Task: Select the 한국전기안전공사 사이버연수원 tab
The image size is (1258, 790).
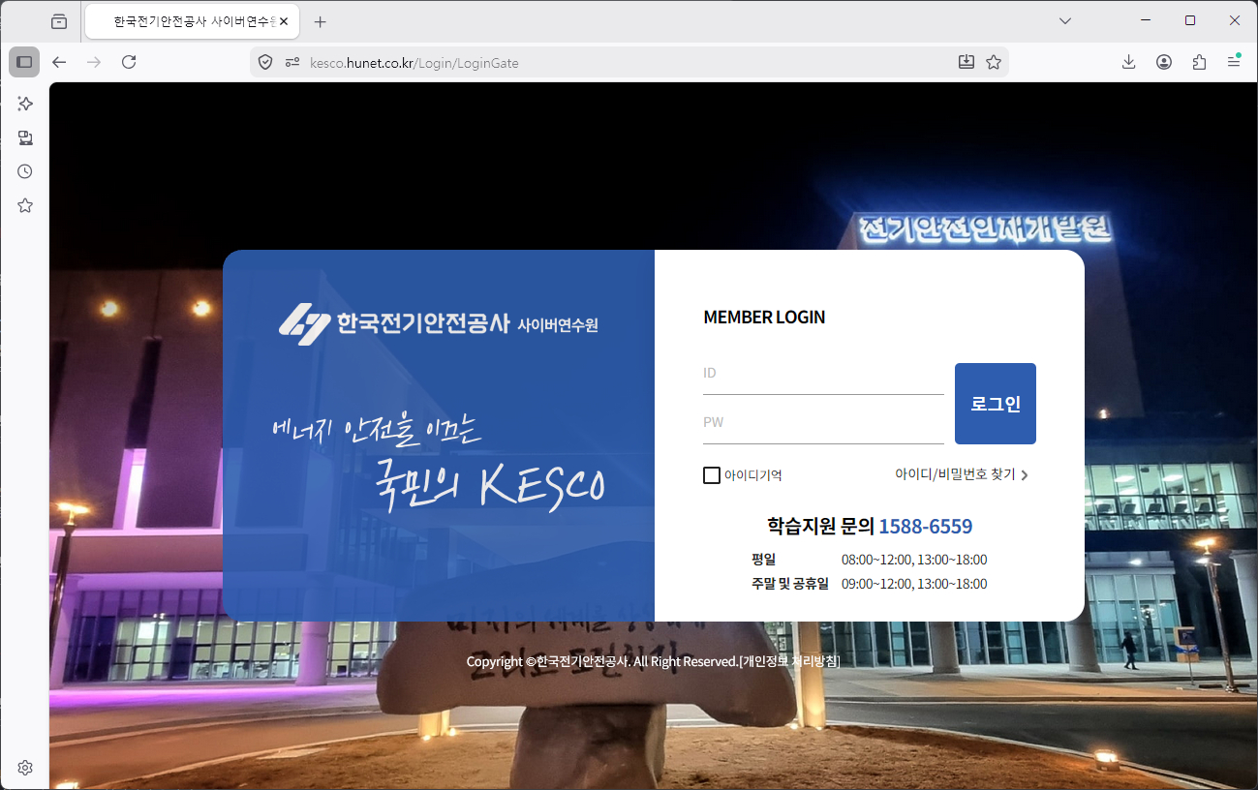Action: [192, 21]
